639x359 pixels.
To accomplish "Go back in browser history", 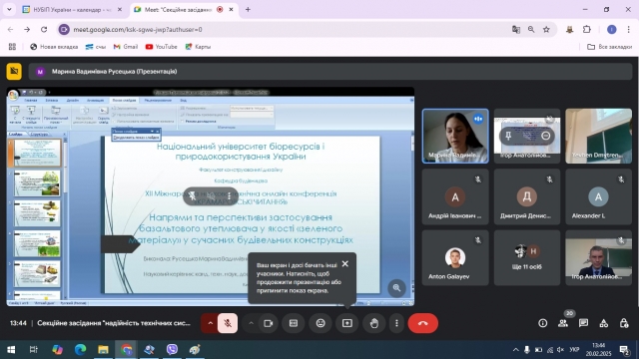I will tap(10, 29).
